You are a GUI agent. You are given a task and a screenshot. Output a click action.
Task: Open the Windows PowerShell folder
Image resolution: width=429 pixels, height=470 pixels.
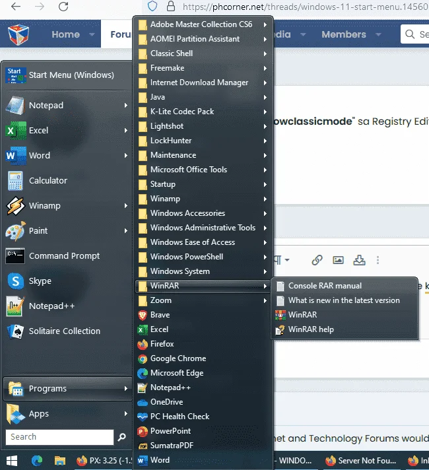pyautogui.click(x=203, y=257)
